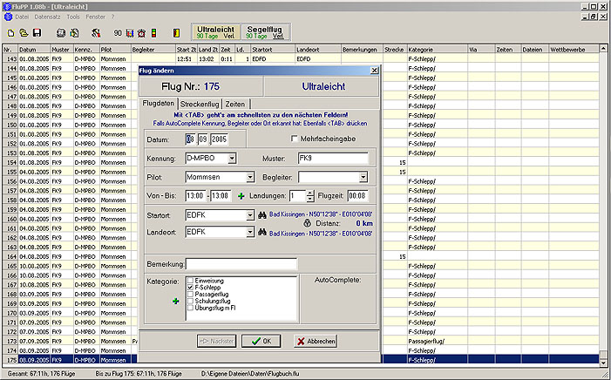Open the ? help menu
Viewport: 611px width, 380px height.
[x=113, y=17]
